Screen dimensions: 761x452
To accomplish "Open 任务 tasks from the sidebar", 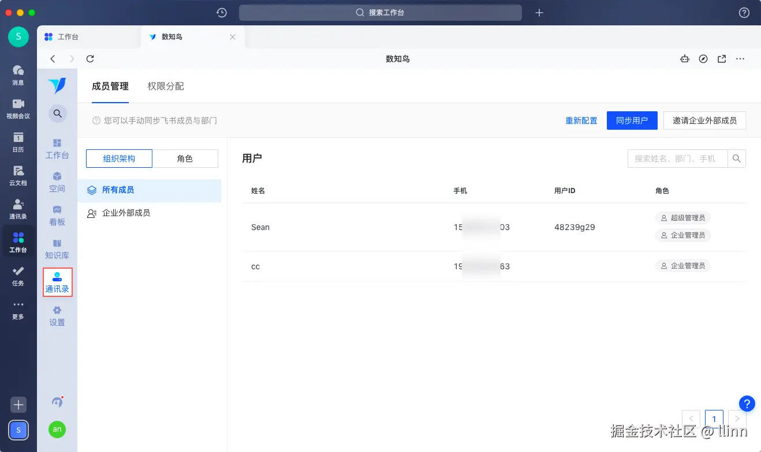I will click(x=18, y=274).
